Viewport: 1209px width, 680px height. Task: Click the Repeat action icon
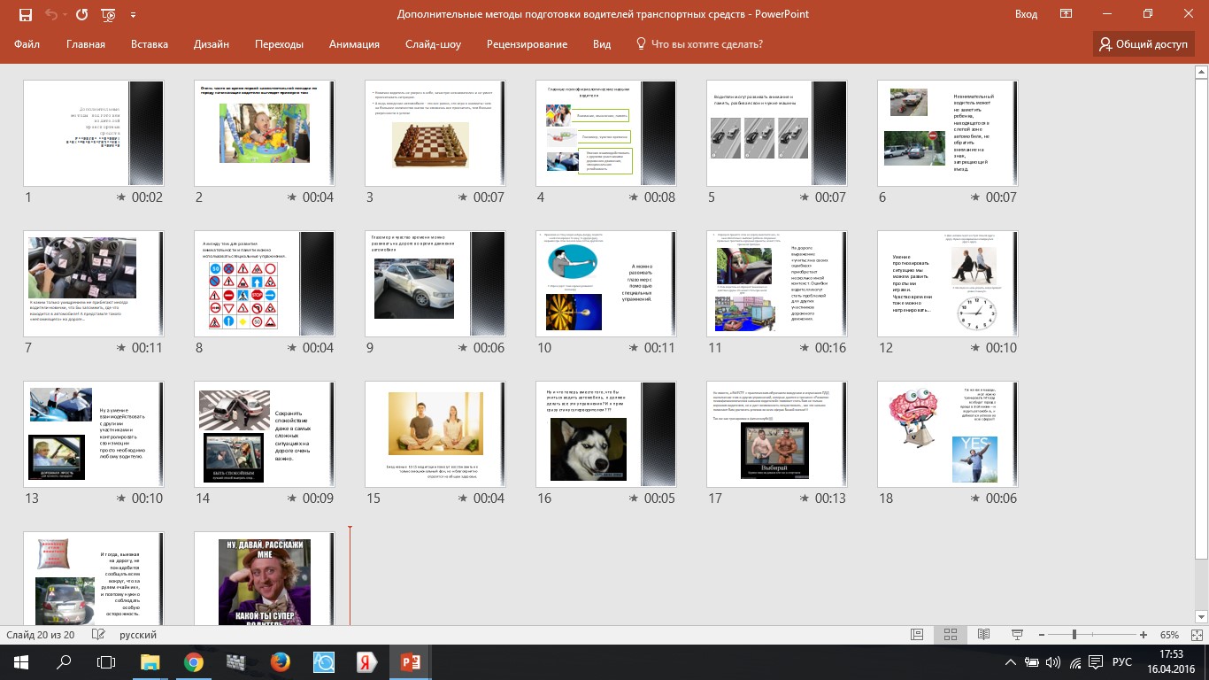click(81, 15)
